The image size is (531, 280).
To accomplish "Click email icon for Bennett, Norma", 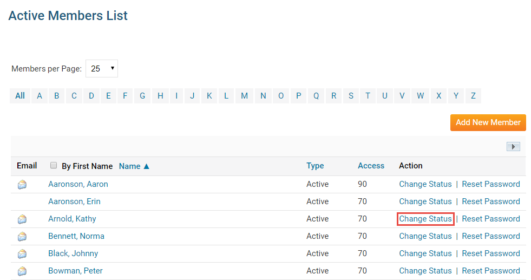I will [22, 237].
